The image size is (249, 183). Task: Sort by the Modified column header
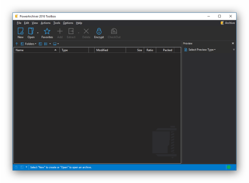tap(110, 50)
